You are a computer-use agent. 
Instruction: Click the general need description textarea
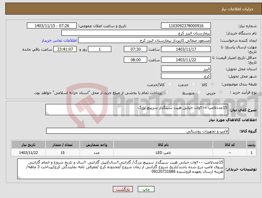[137, 110]
